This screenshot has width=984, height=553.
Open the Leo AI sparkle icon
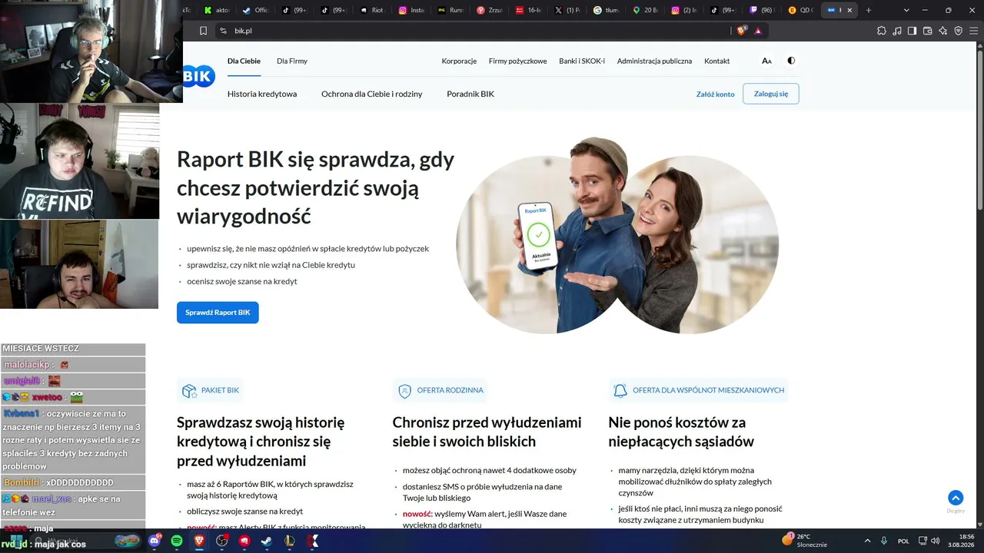coord(943,31)
